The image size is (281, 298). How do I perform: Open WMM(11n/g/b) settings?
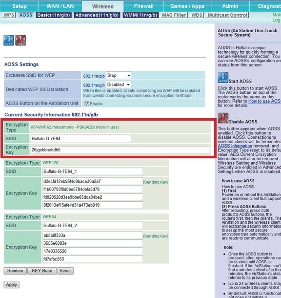tap(140, 15)
